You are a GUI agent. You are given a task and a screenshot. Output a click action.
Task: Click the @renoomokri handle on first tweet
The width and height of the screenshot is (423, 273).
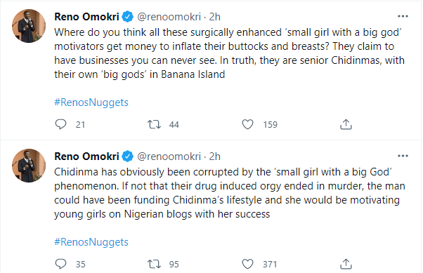click(x=169, y=17)
